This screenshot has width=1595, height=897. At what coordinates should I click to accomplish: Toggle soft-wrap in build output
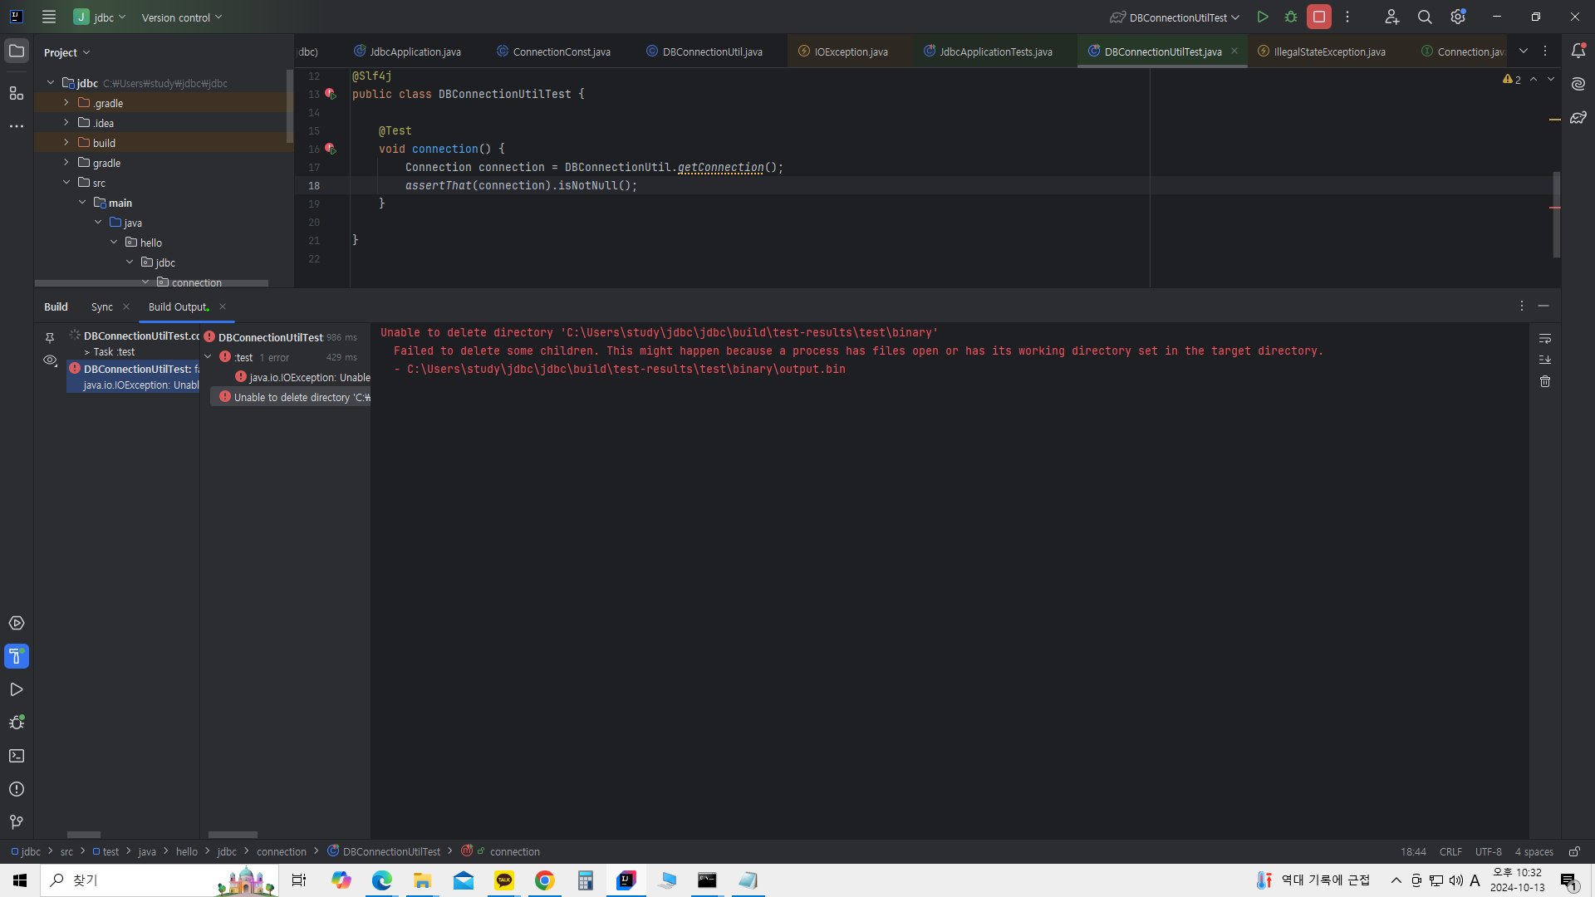[x=1545, y=338]
